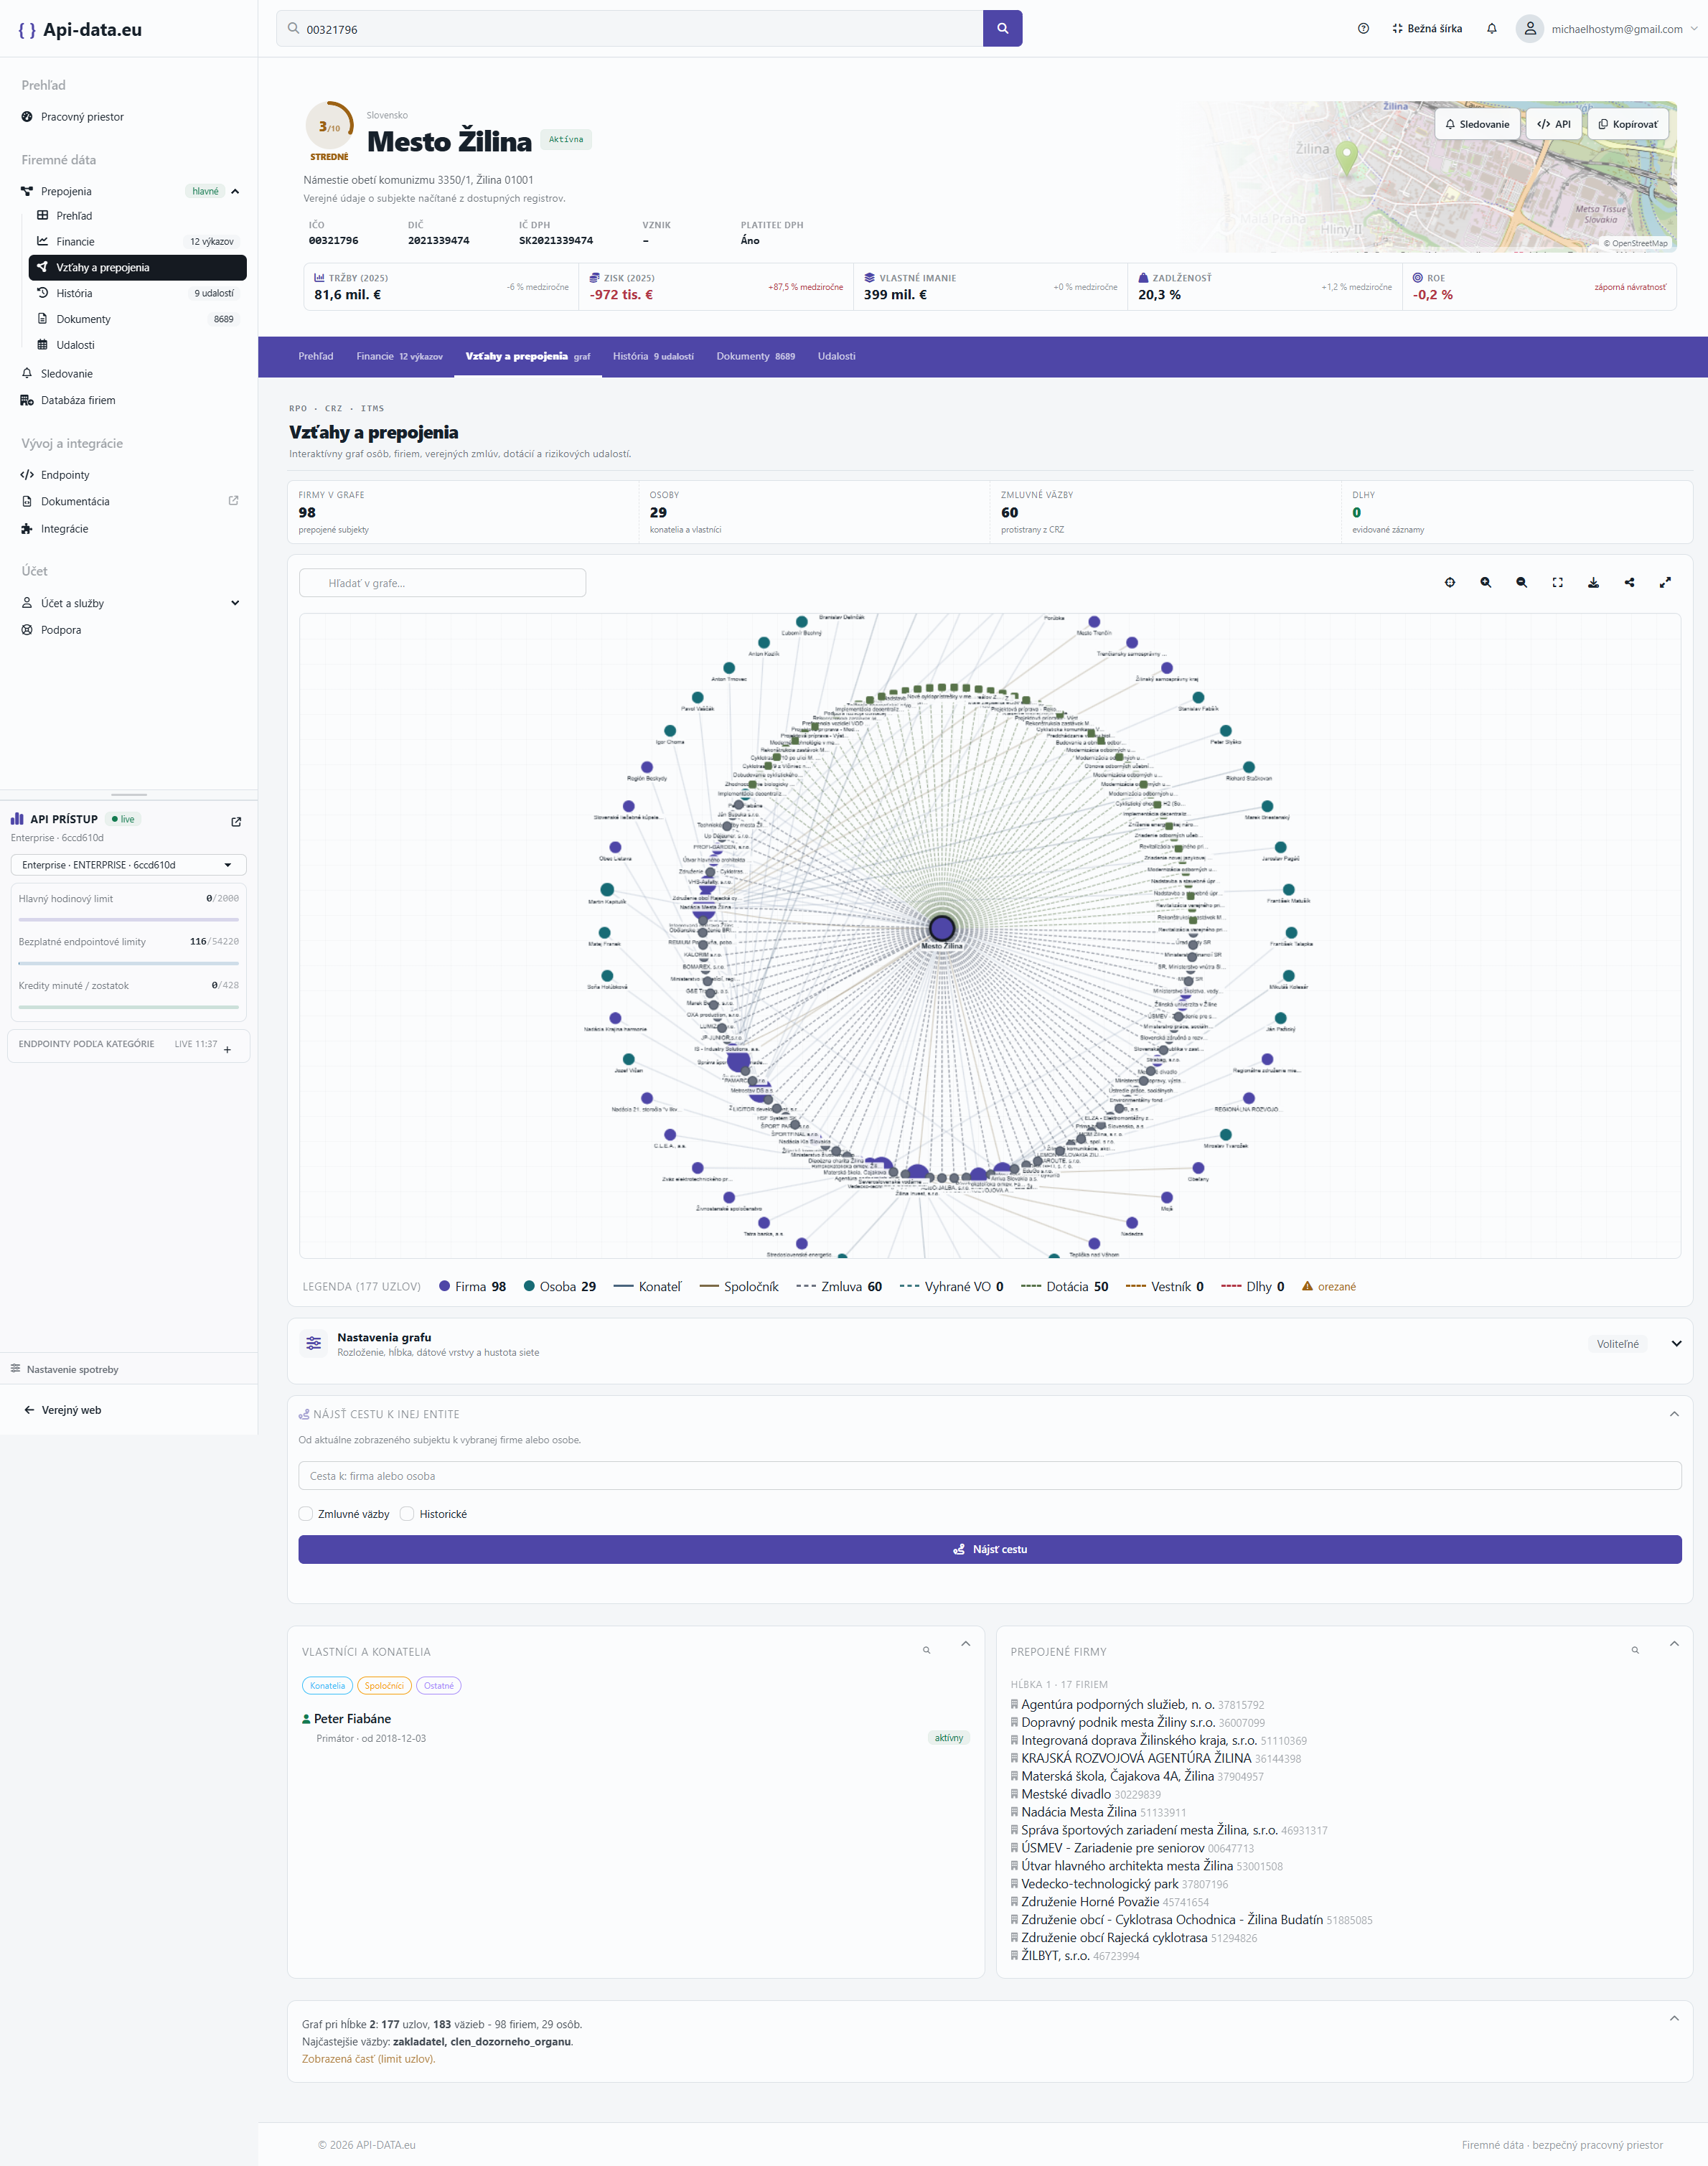The width and height of the screenshot is (1708, 2166).
Task: Click the Nastavenia grafu sliders icon
Action: click(x=314, y=1343)
